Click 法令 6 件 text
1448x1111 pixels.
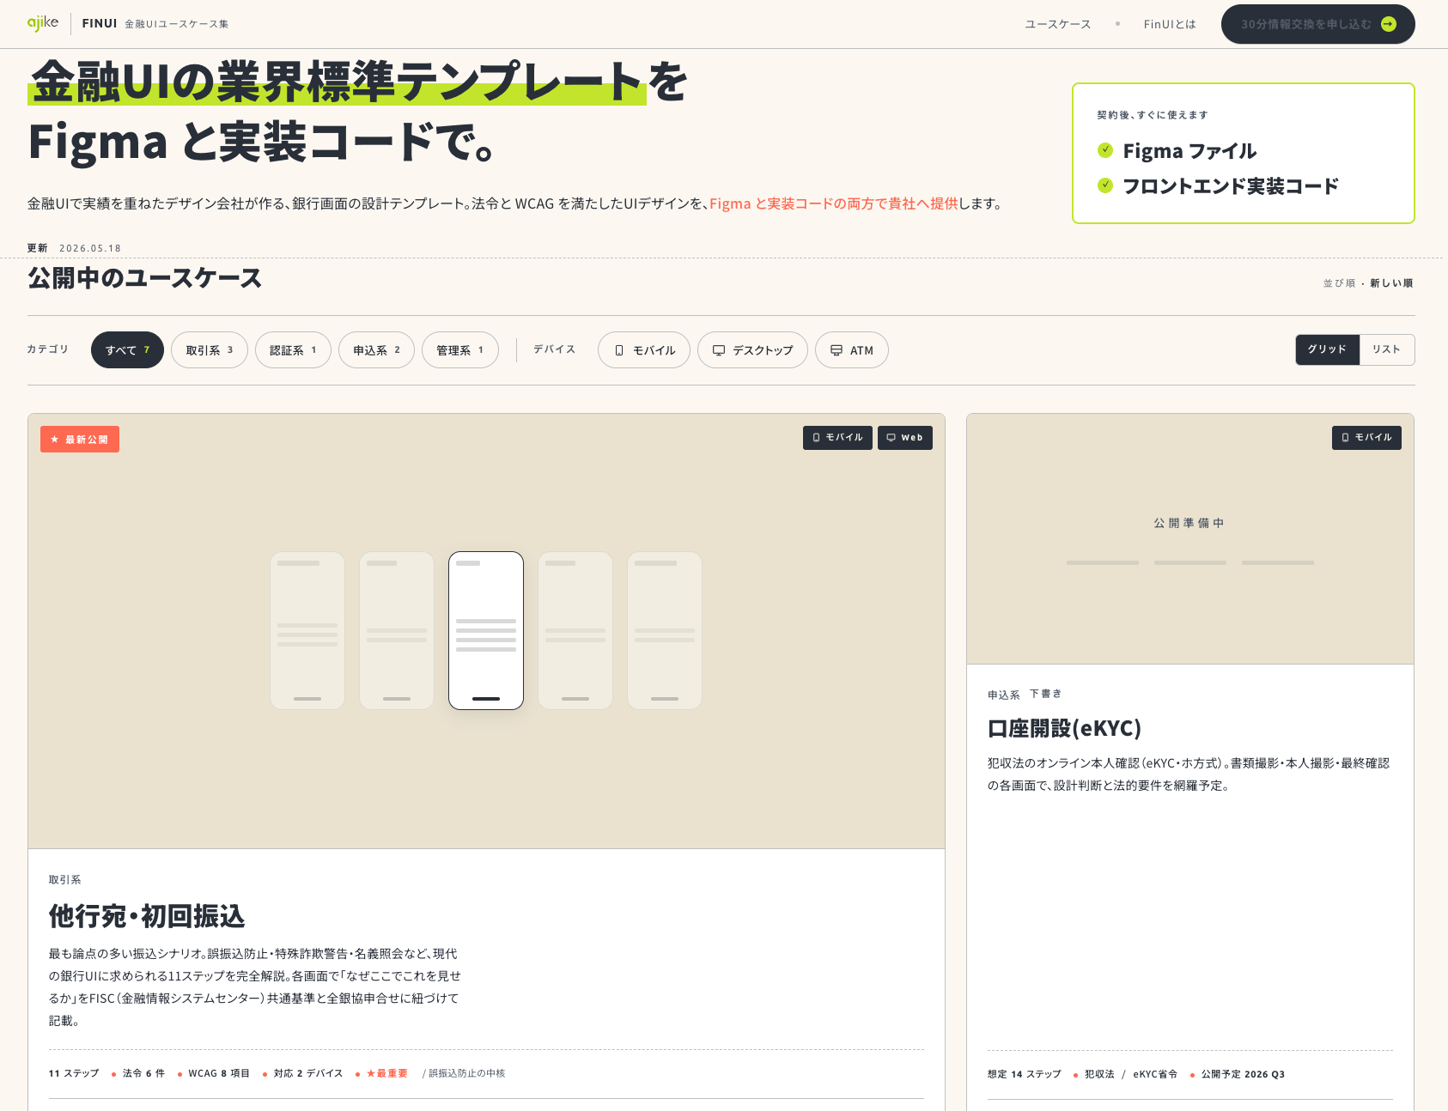tap(143, 1073)
